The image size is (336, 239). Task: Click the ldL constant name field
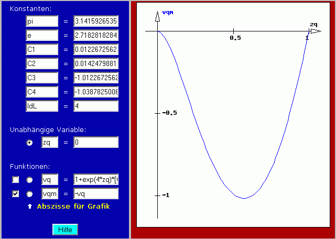tap(42, 106)
